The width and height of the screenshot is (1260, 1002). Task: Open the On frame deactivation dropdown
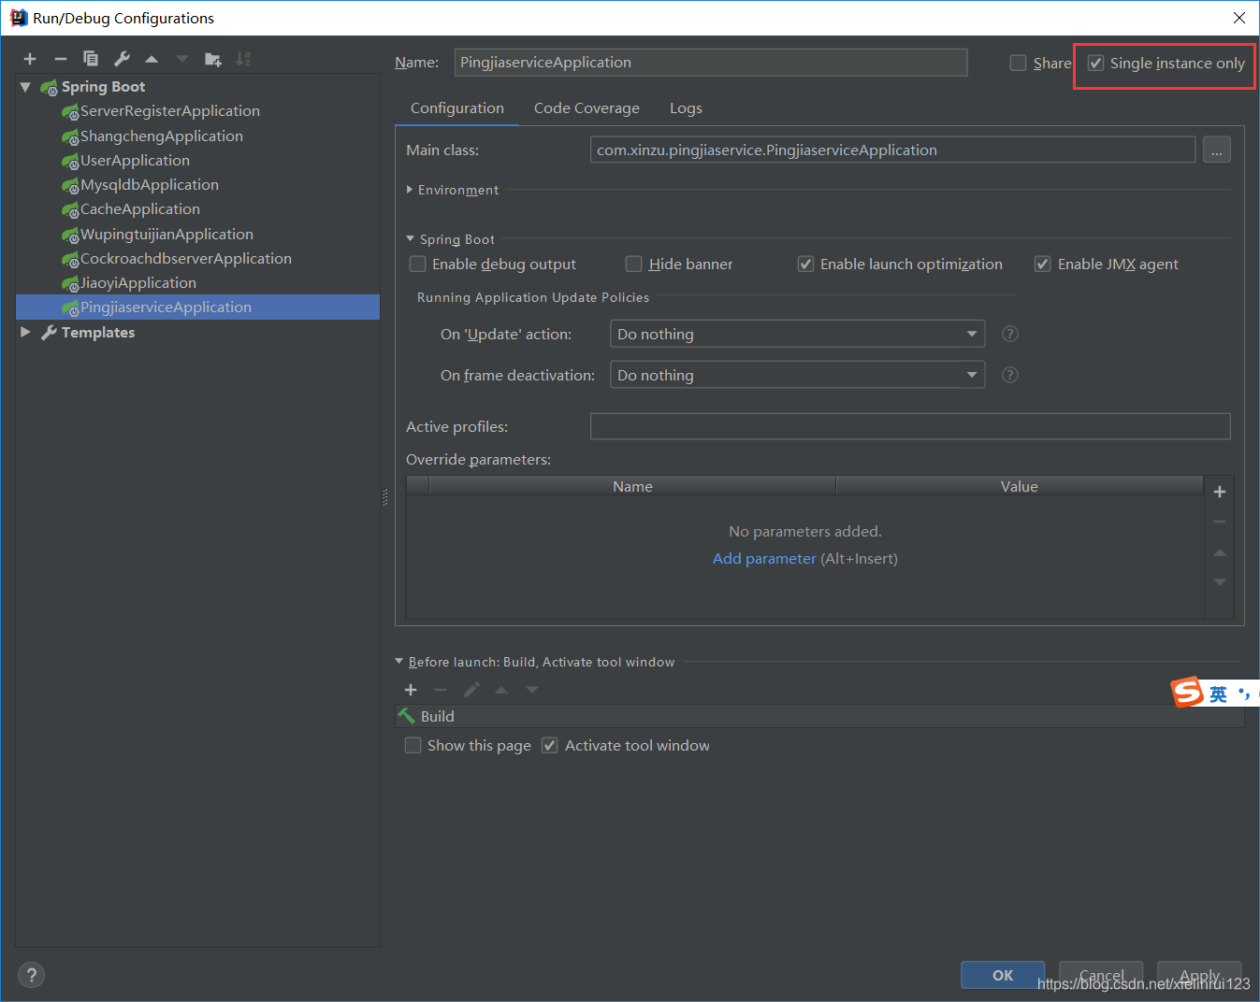(x=797, y=375)
